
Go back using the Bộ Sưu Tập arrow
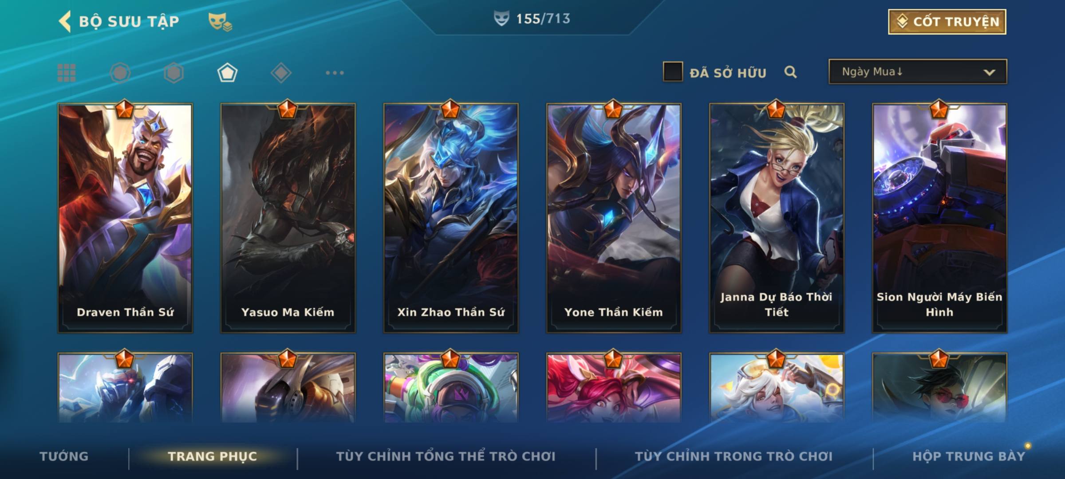click(x=65, y=21)
